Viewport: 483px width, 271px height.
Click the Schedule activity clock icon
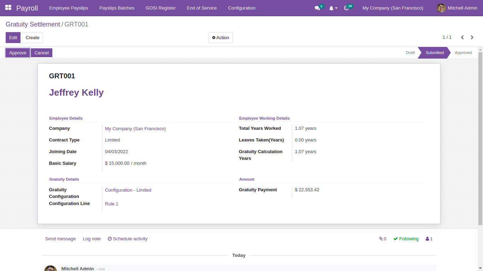pyautogui.click(x=110, y=239)
